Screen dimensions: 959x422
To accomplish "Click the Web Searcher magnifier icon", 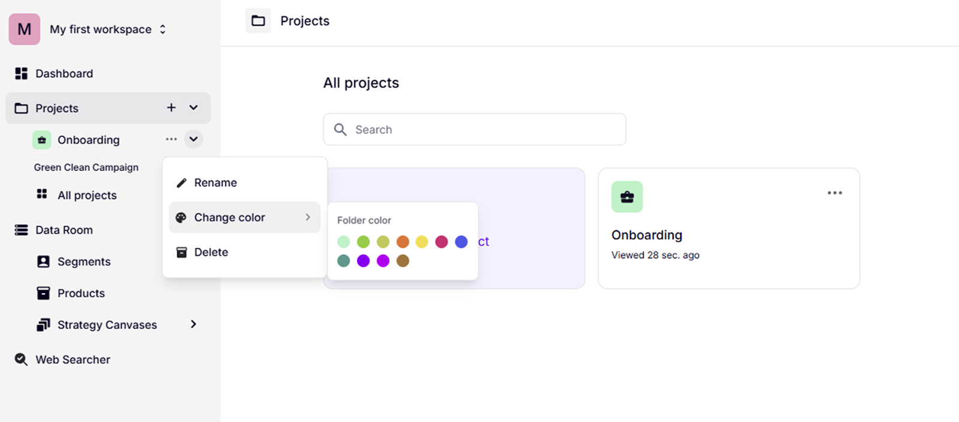I will click(x=21, y=360).
